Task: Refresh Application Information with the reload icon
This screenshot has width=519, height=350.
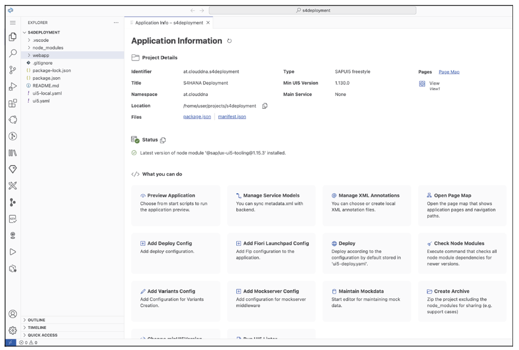Action: [x=230, y=41]
